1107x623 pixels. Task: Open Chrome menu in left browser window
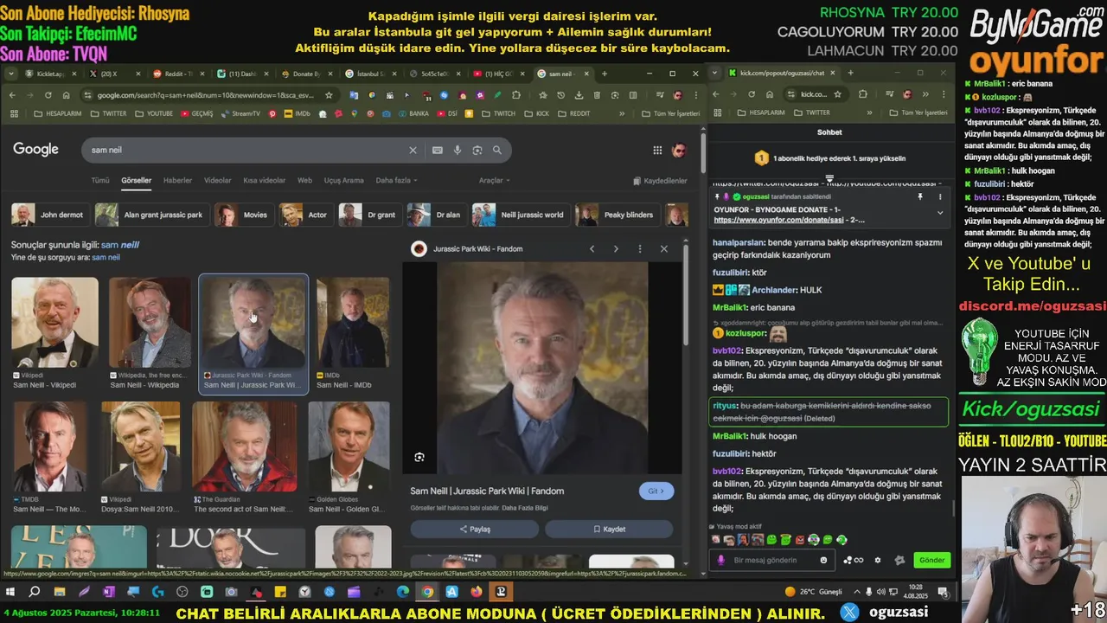[695, 95]
